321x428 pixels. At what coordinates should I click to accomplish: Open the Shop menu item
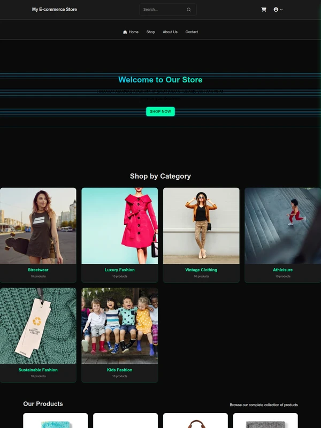click(x=150, y=32)
